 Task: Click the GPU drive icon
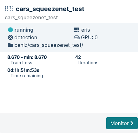[x=76, y=37]
